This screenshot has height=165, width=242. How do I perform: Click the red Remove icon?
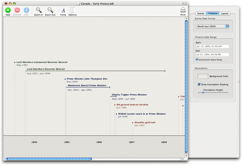point(17,10)
